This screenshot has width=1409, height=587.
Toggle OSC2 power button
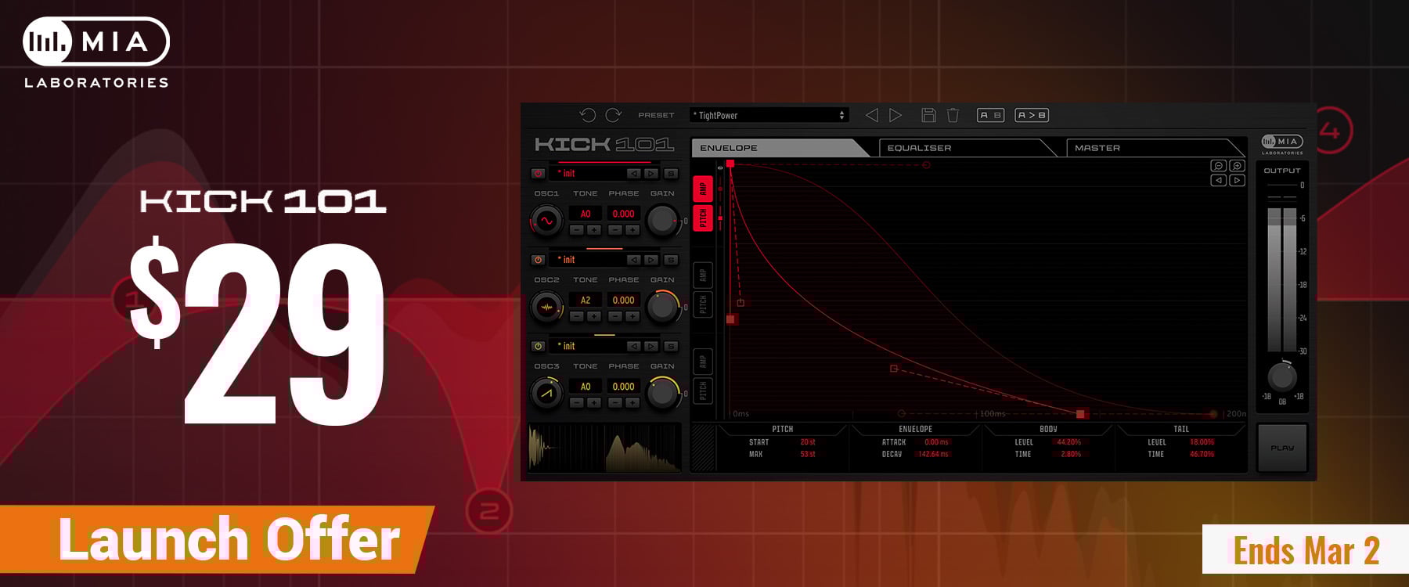tap(538, 260)
